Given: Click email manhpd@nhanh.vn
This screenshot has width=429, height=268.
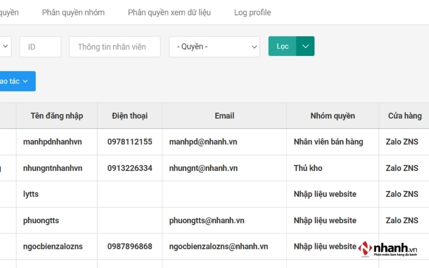Looking at the screenshot, I should pos(203,142).
